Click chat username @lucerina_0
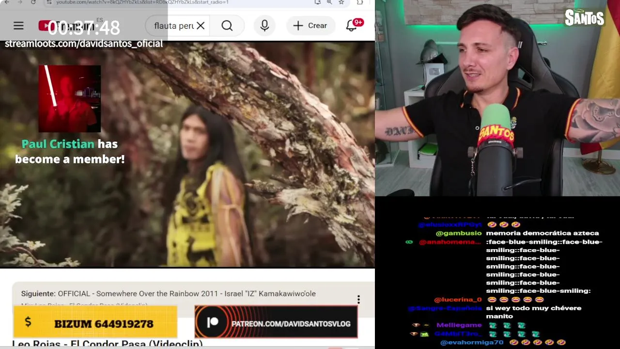Viewport: 620px width, 349px height. (458, 300)
